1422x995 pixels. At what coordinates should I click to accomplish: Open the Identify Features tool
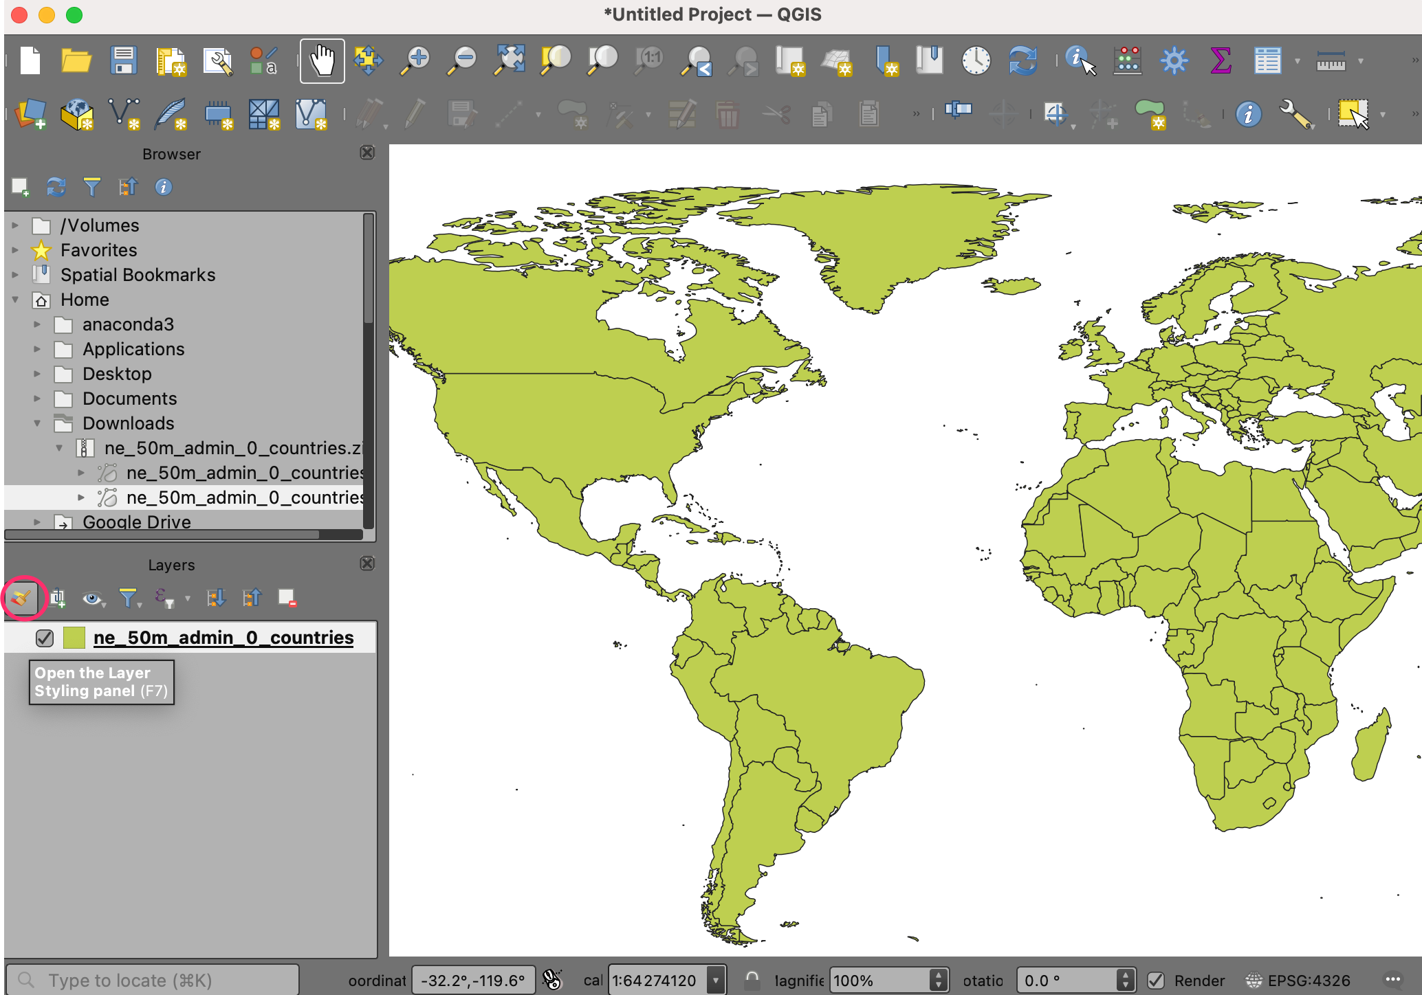point(1080,61)
